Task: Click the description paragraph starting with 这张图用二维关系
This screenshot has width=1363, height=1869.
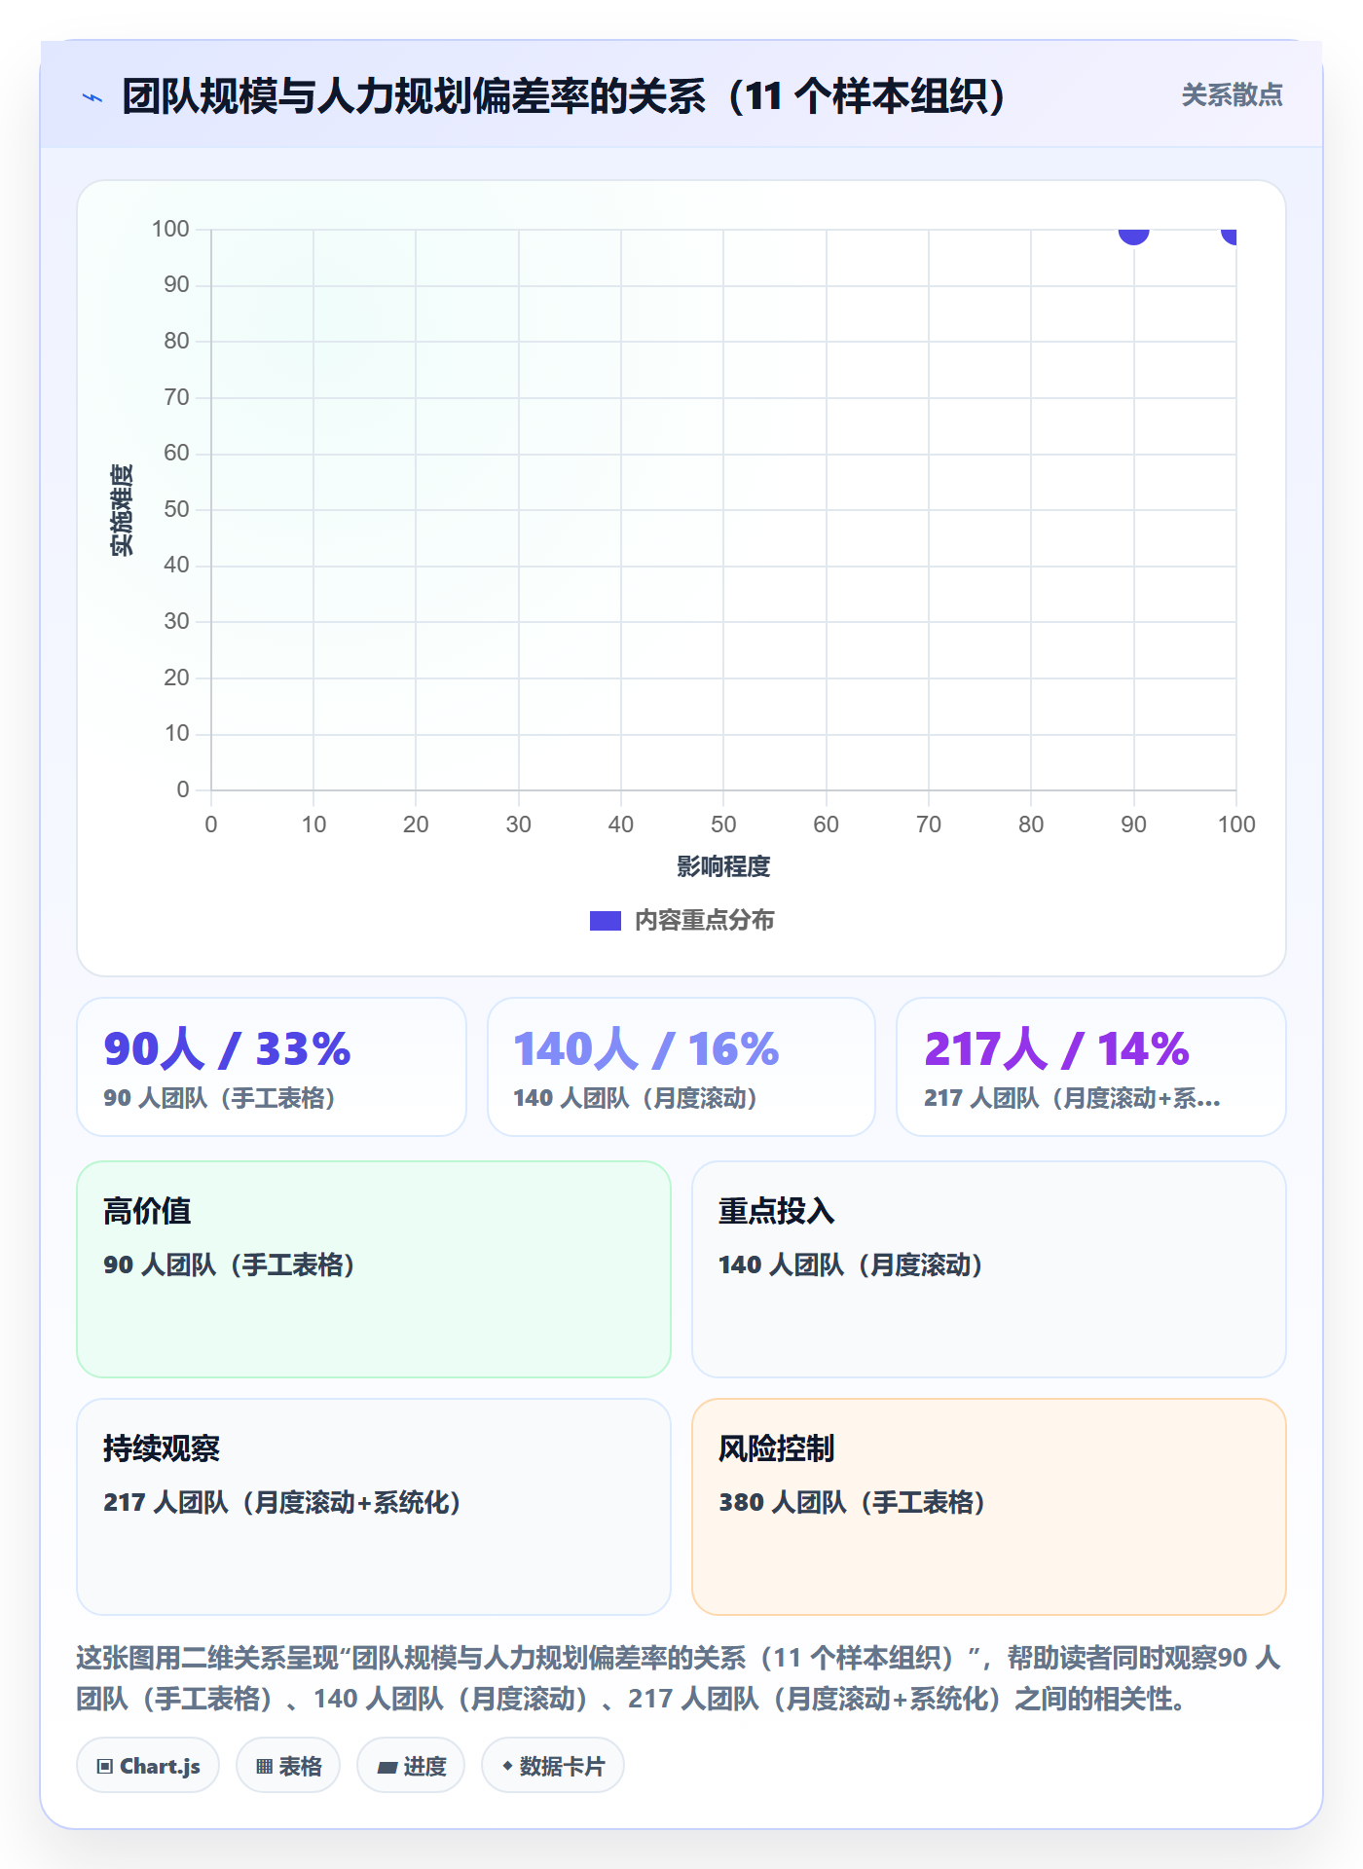Action: pyautogui.click(x=679, y=1678)
